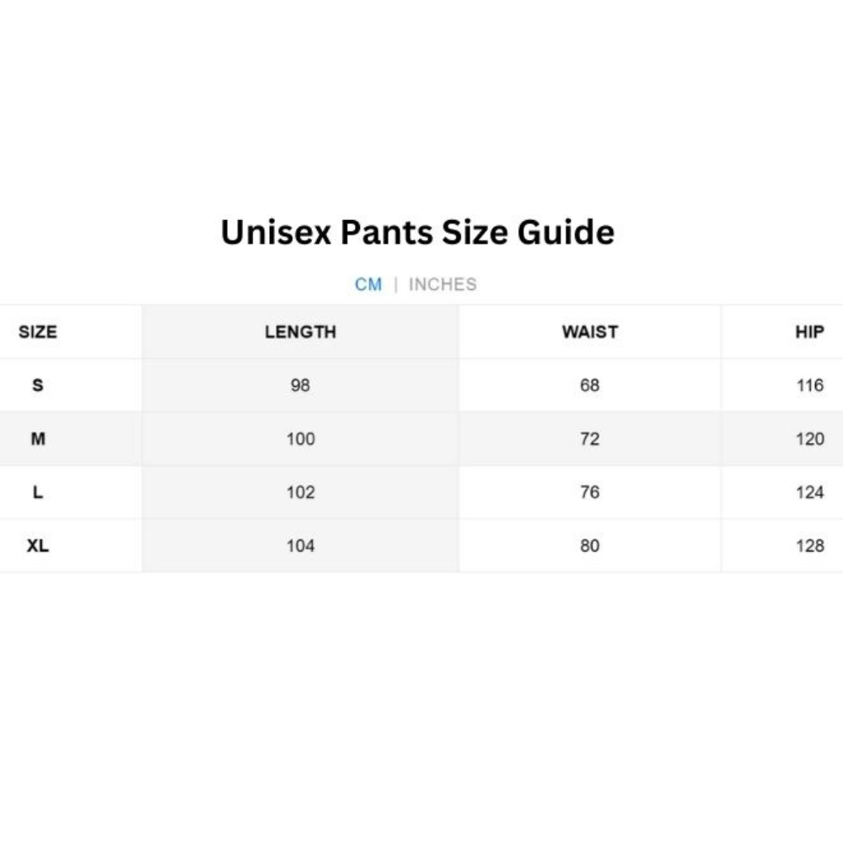The image size is (843, 843).
Task: Click length value 100 for size M
Action: pos(301,438)
